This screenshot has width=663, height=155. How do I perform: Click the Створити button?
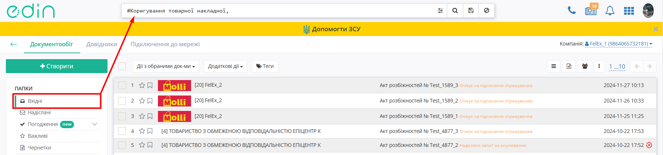57,66
